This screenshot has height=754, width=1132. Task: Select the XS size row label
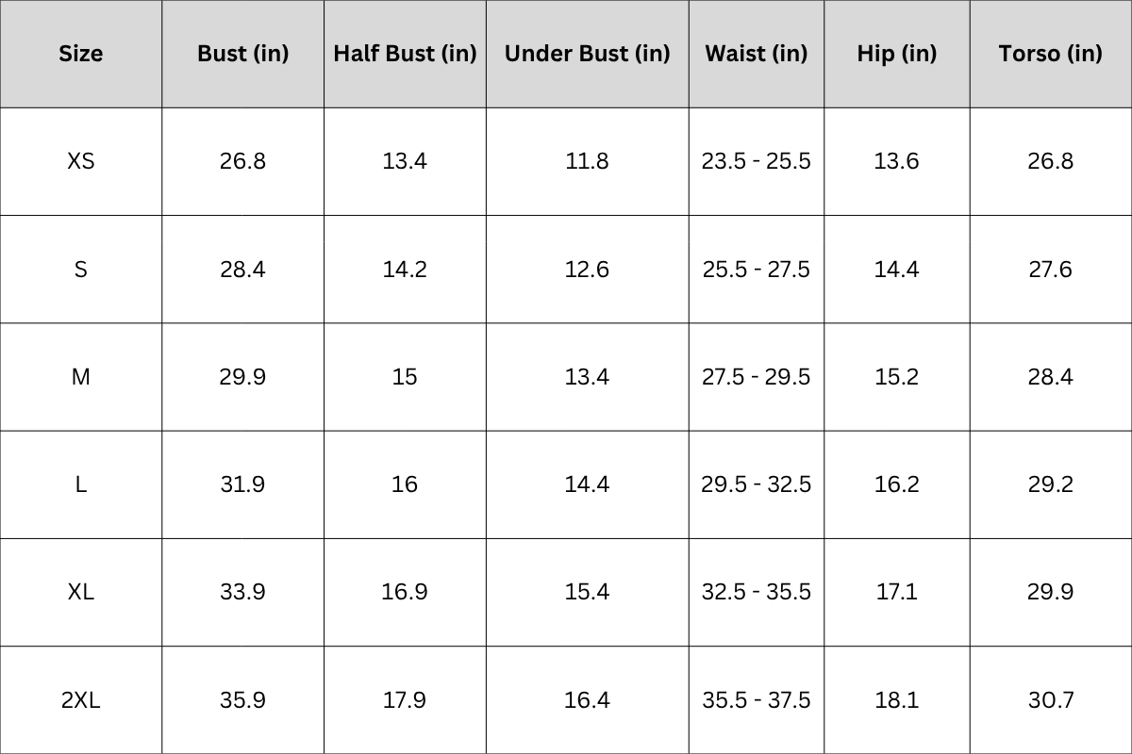(81, 161)
